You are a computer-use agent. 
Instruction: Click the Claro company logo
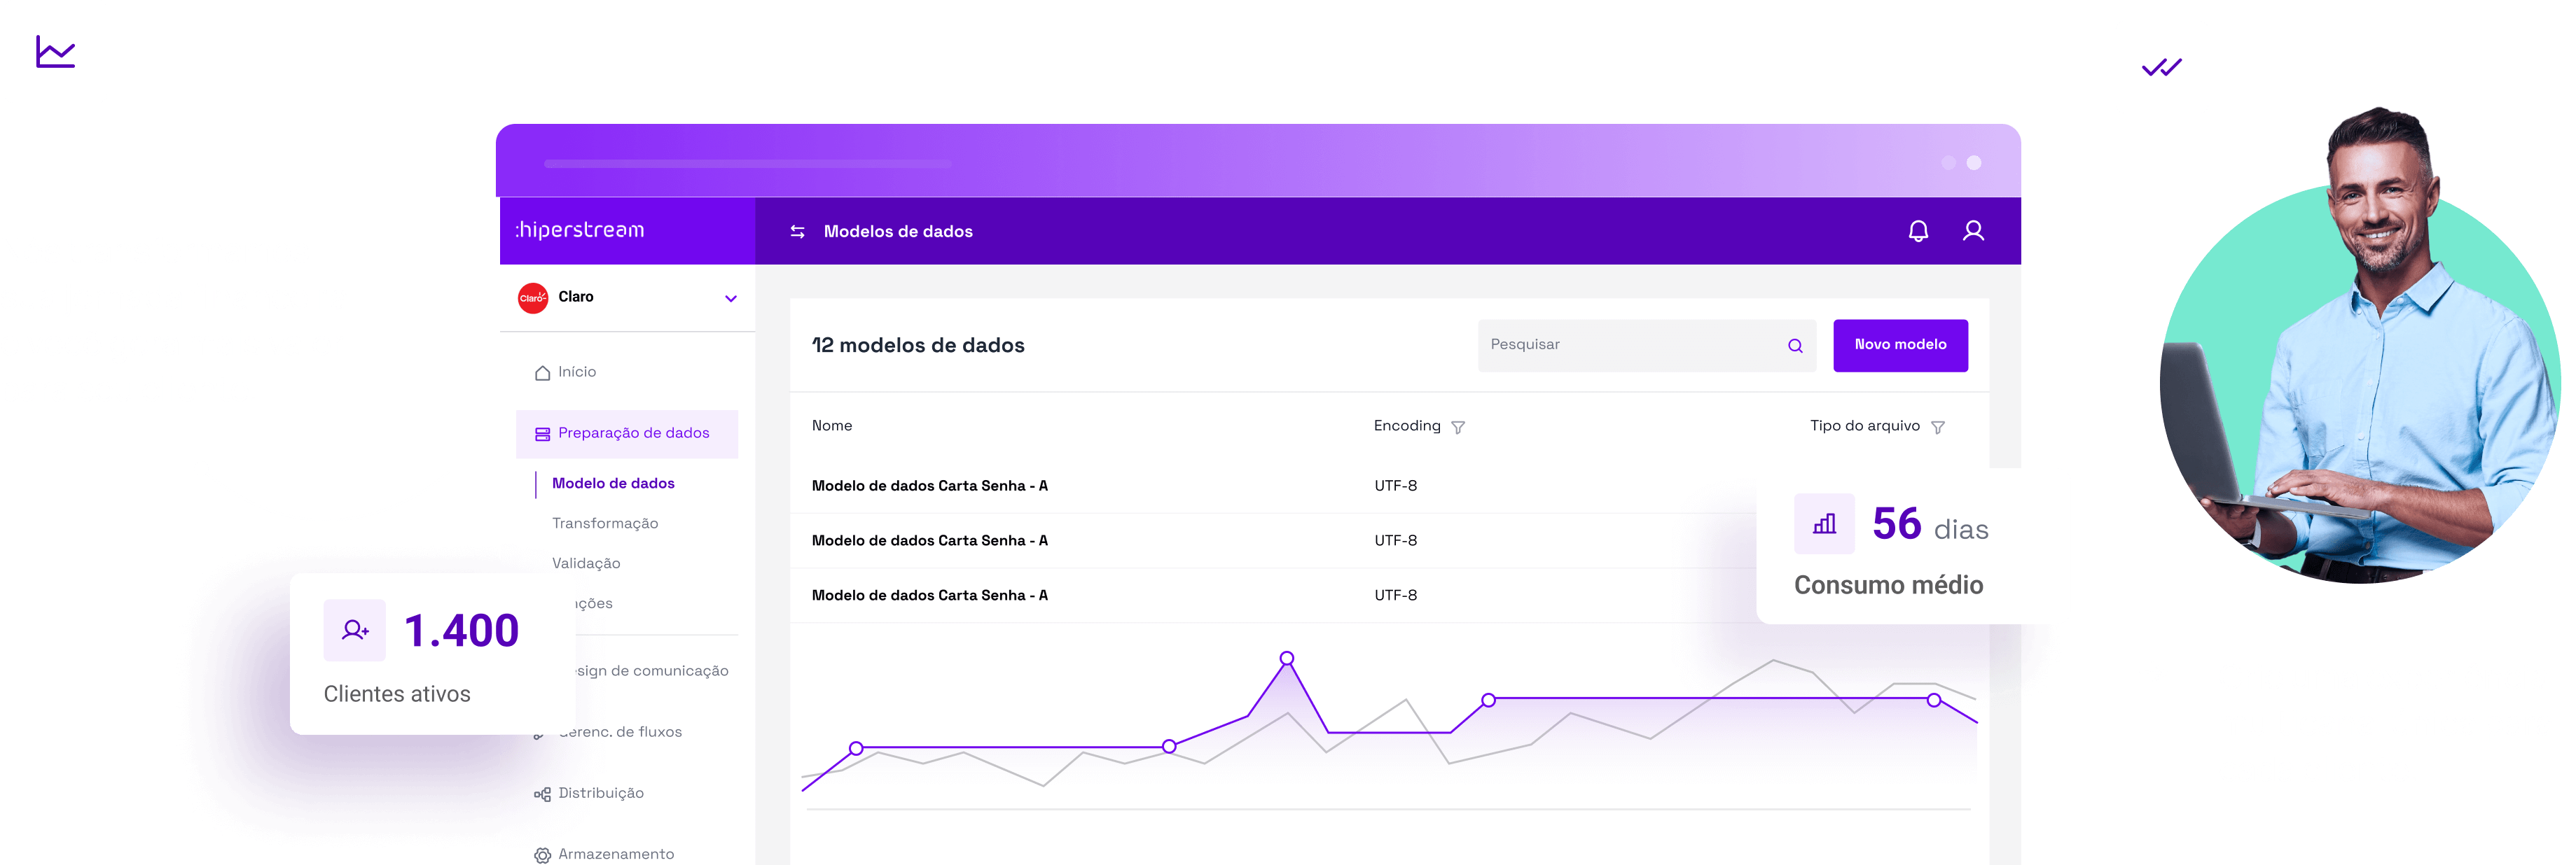533,297
